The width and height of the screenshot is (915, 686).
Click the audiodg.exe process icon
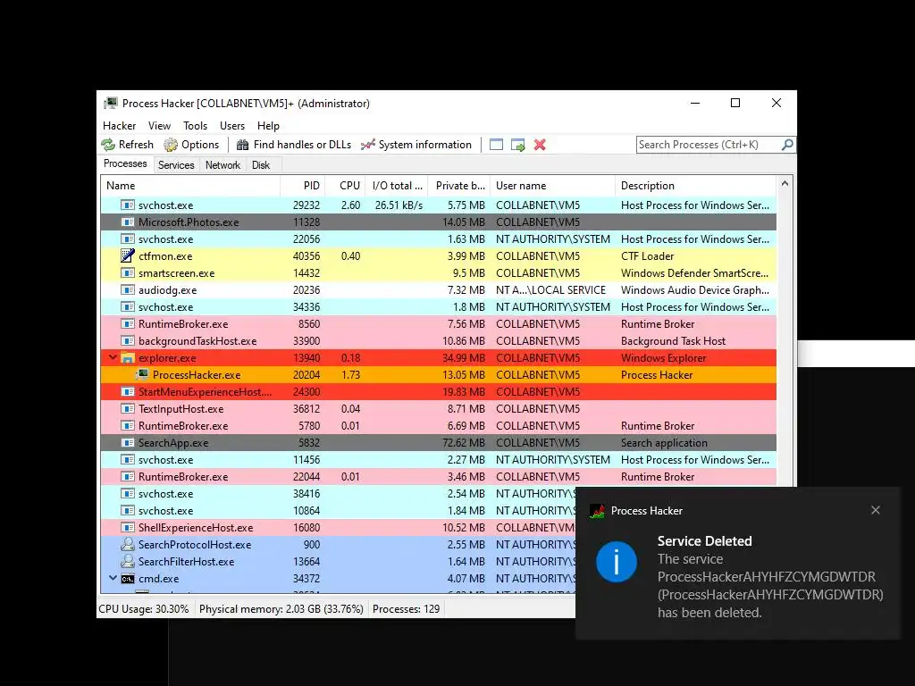point(128,289)
